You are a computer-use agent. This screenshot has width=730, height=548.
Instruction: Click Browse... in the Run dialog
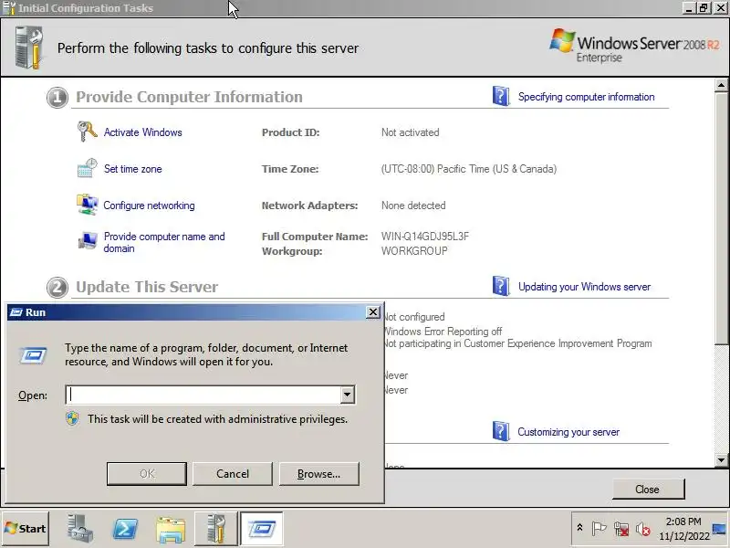pyautogui.click(x=318, y=473)
